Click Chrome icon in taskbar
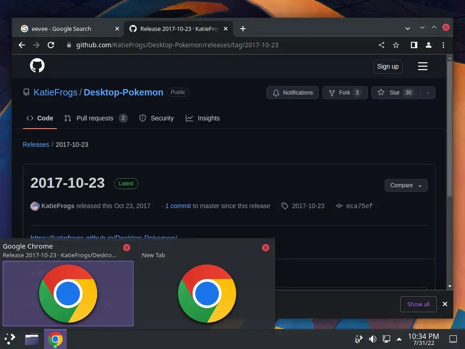Image resolution: width=465 pixels, height=349 pixels. (55, 339)
